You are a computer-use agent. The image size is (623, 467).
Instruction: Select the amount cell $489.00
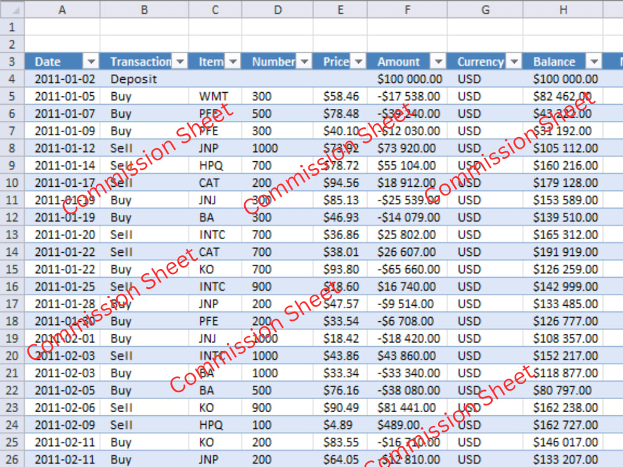tap(407, 425)
